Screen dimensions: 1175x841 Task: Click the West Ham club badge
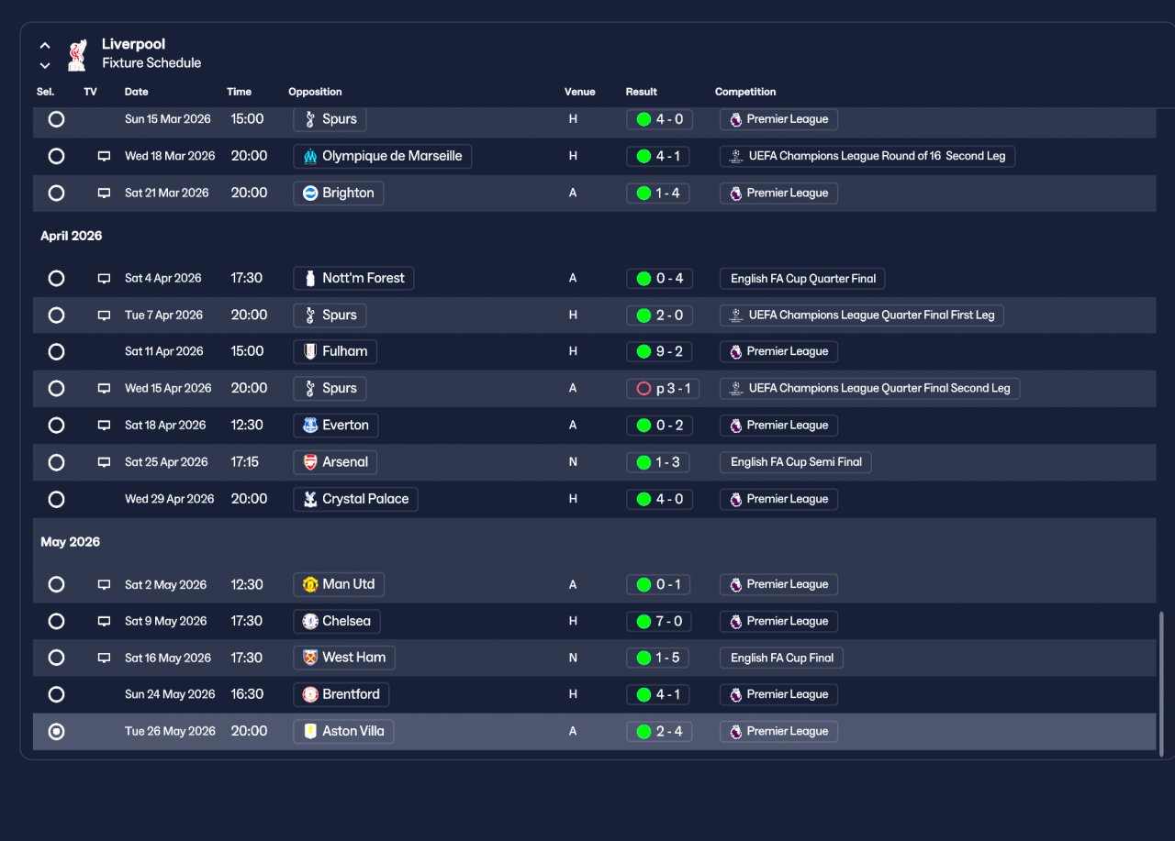click(x=310, y=658)
